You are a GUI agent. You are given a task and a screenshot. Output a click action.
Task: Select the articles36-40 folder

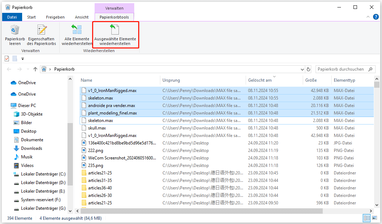[x=227, y=188]
